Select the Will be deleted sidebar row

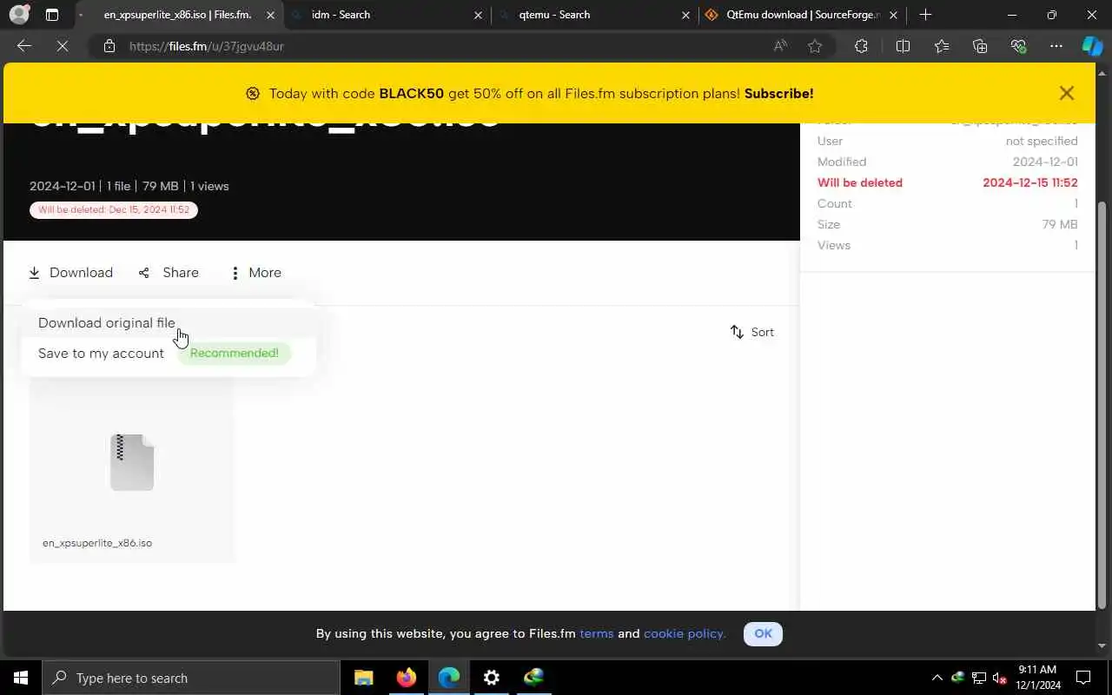[947, 182]
